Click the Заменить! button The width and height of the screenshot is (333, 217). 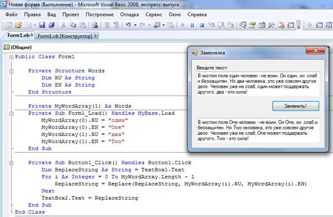[x=296, y=106]
